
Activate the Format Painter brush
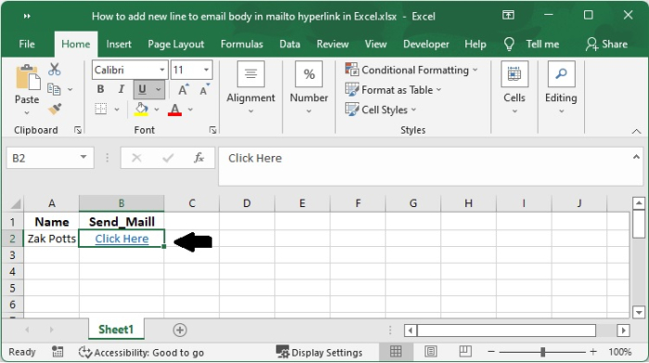click(x=55, y=109)
